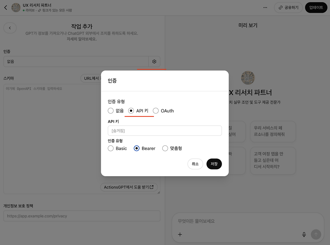Click the back arrow in the top header
The width and height of the screenshot is (330, 245).
pyautogui.click(x=5, y=7)
